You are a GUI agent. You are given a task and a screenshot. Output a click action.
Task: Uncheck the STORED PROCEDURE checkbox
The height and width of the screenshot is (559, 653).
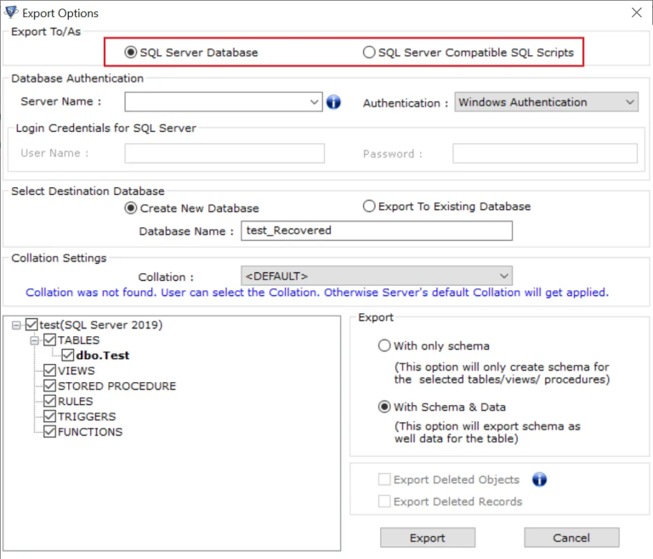click(x=50, y=386)
